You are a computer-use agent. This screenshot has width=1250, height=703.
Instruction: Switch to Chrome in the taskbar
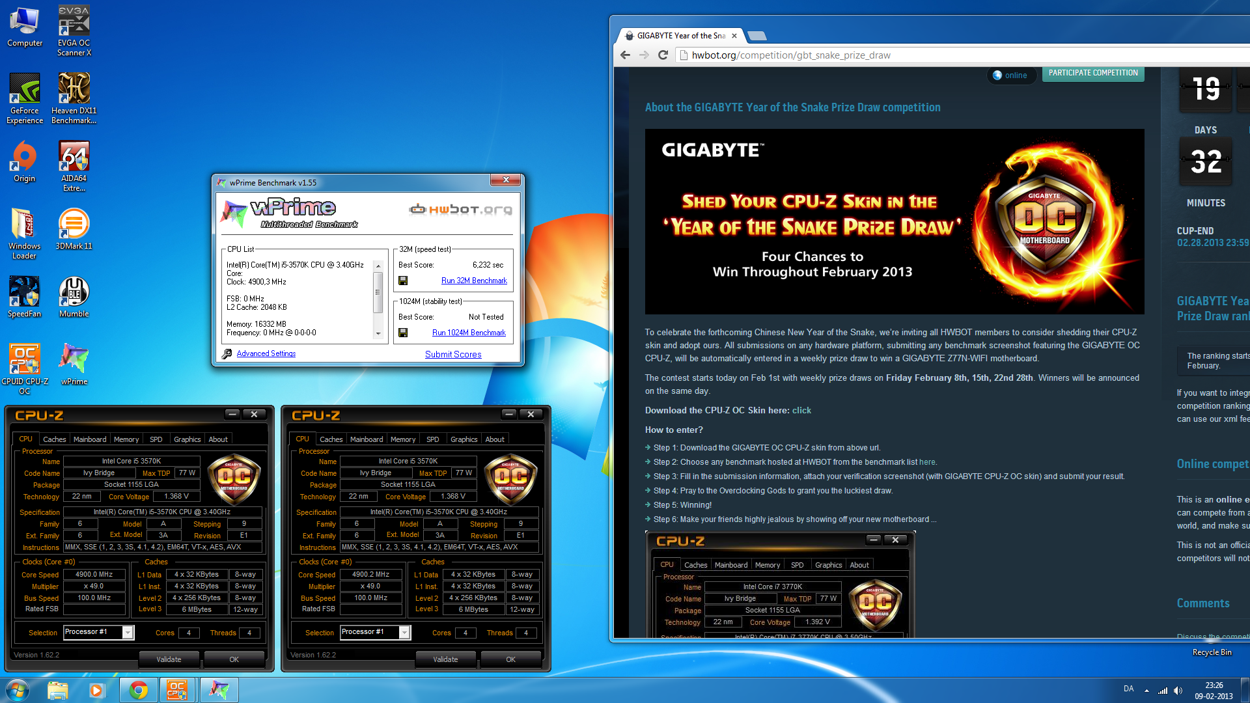tap(138, 690)
